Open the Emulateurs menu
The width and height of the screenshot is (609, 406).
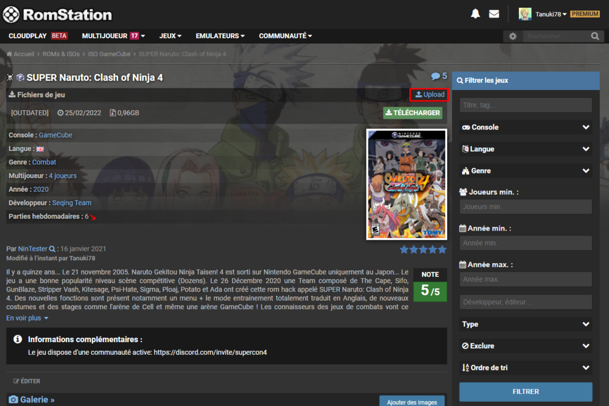point(219,36)
